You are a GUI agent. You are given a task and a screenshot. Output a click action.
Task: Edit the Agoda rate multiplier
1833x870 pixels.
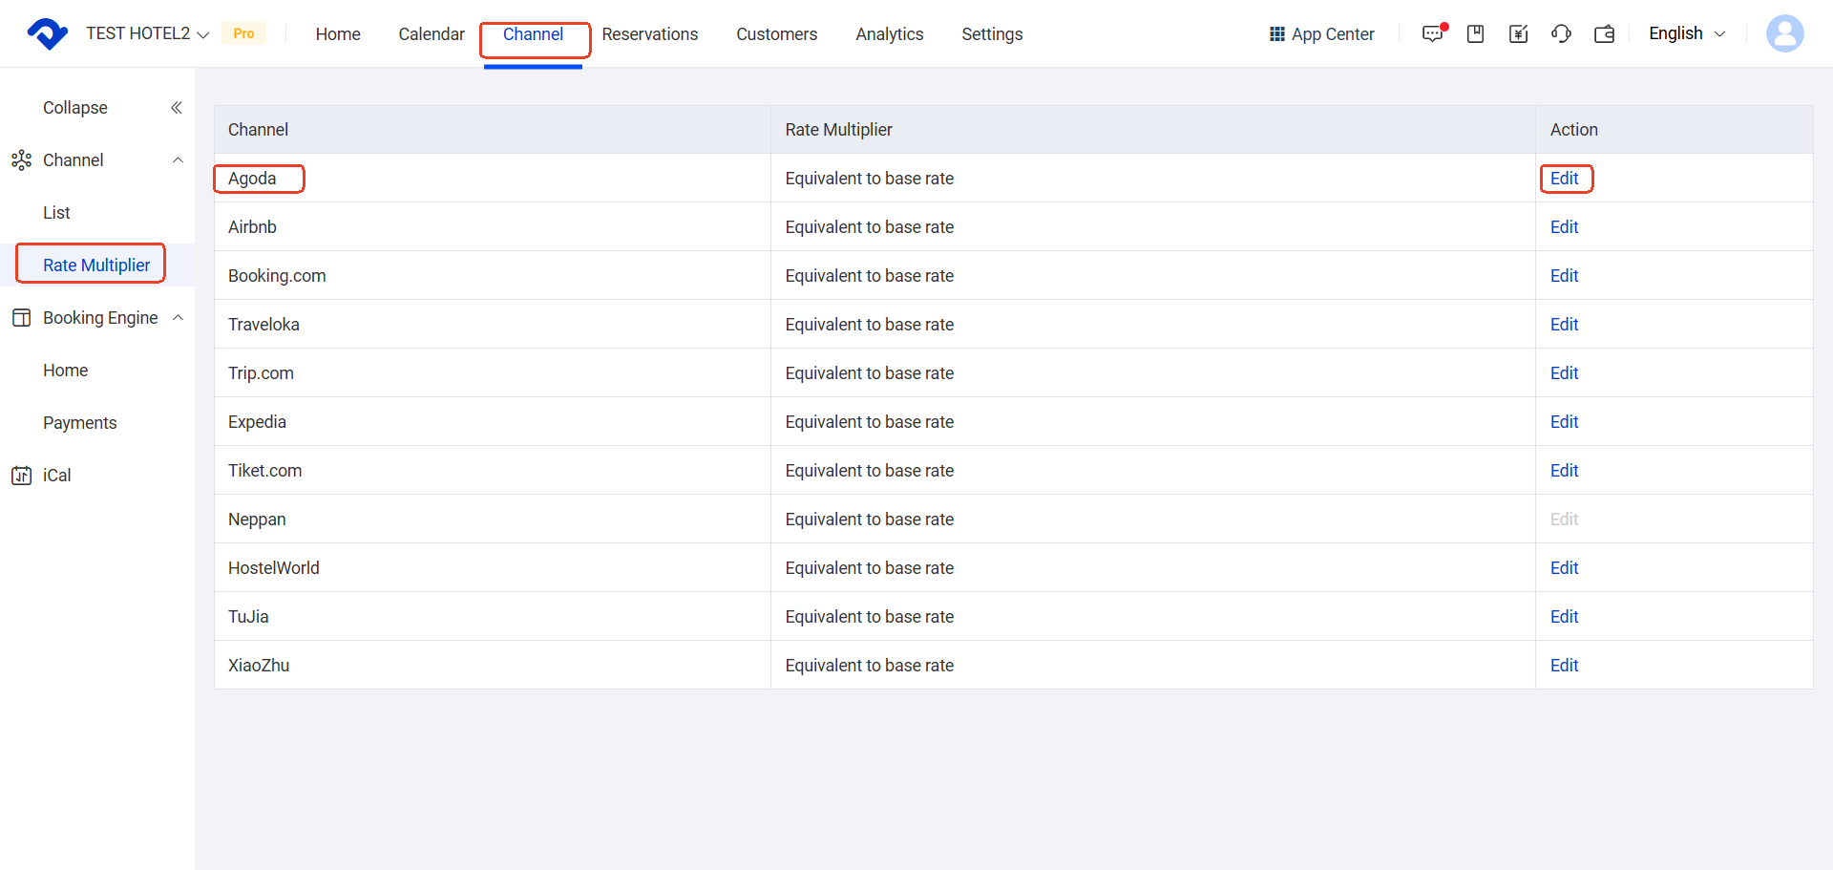pos(1565,179)
